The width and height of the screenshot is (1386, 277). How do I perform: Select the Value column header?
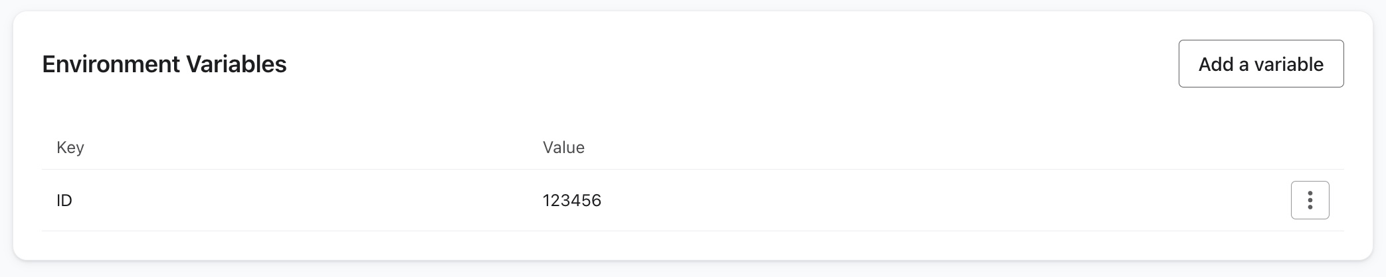pyautogui.click(x=563, y=147)
